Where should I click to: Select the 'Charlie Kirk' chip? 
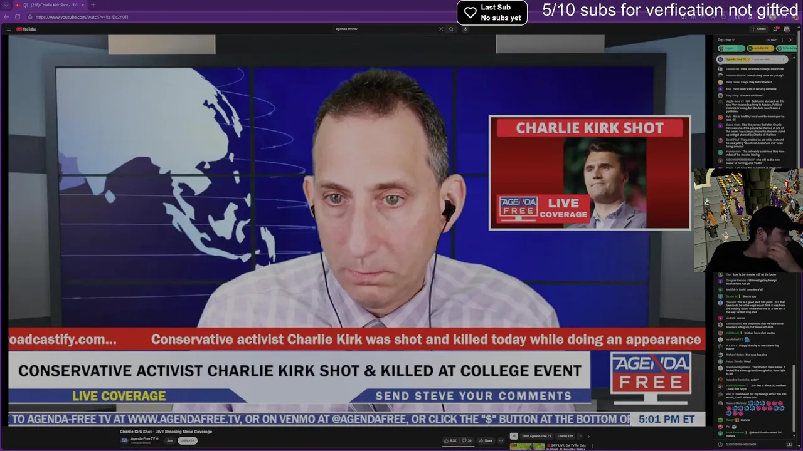565,436
